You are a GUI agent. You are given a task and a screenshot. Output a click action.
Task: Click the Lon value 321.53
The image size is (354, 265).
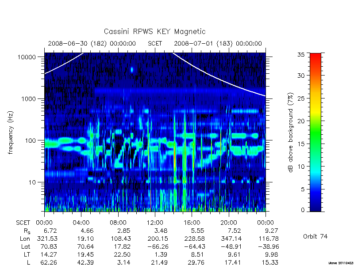(x=47, y=238)
